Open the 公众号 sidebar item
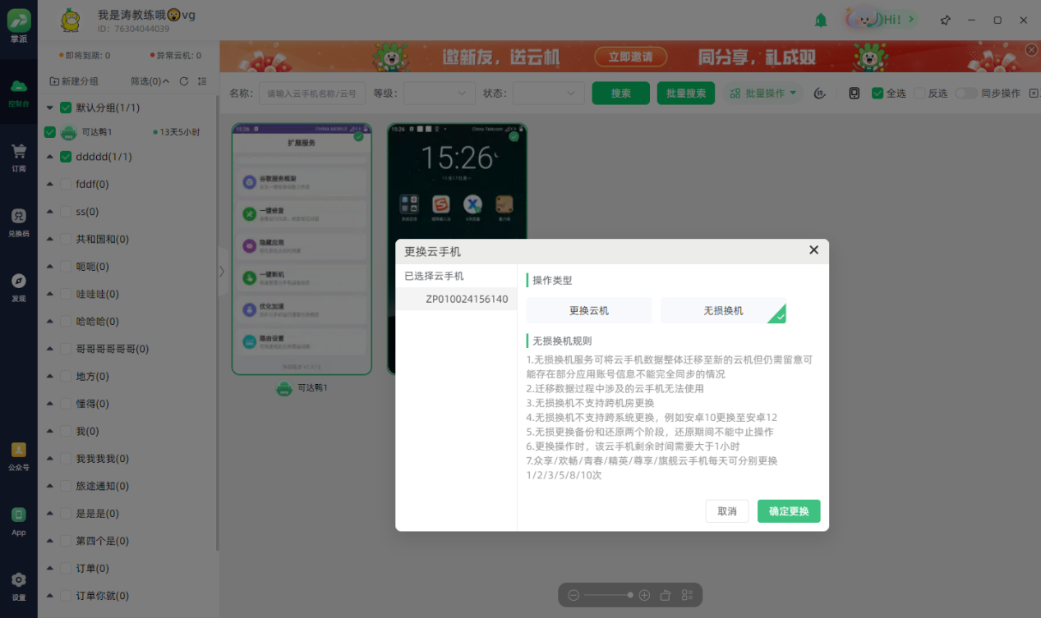Image resolution: width=1041 pixels, height=618 pixels. tap(18, 456)
